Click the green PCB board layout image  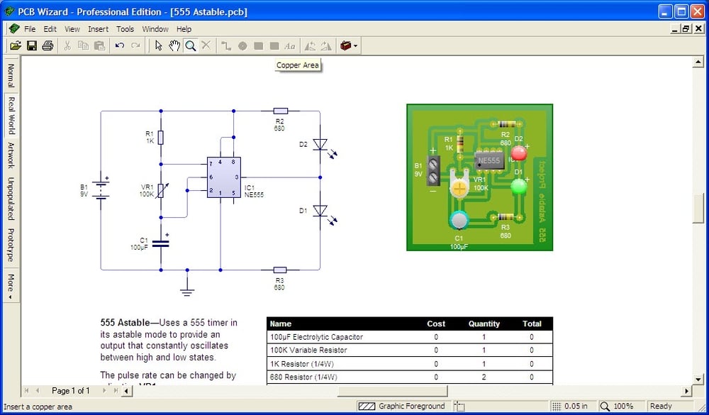tap(479, 177)
